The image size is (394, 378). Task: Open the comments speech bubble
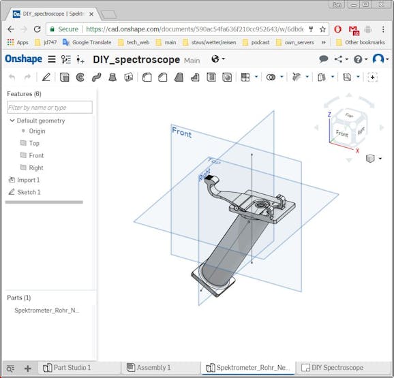[323, 59]
